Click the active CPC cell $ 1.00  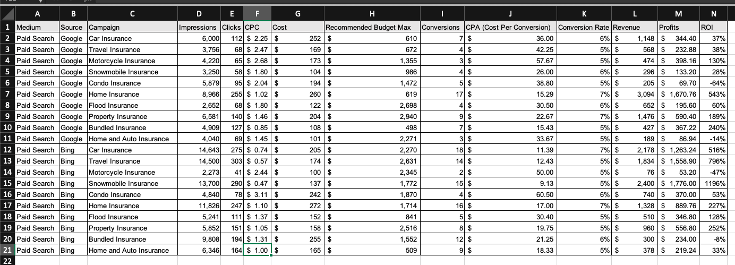[257, 250]
